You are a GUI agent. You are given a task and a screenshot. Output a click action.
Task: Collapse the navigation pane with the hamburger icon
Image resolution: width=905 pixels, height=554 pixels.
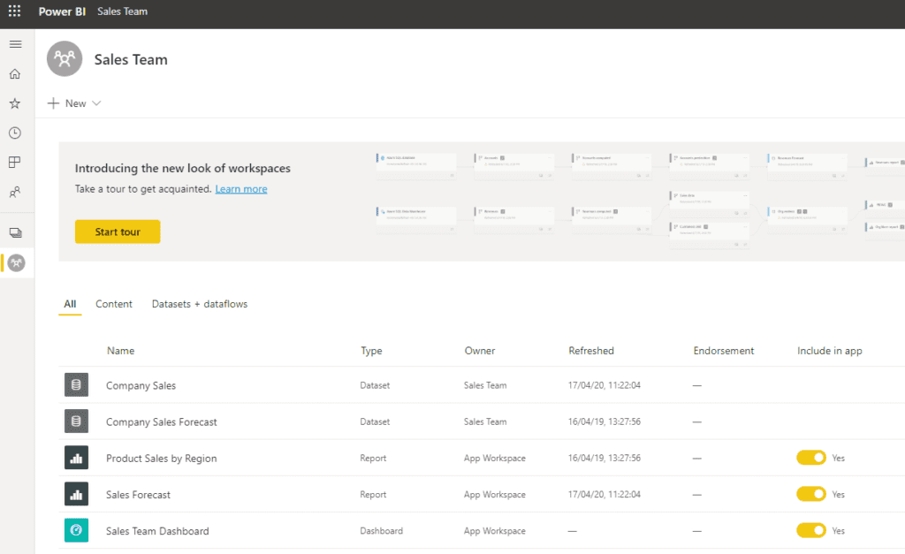pyautogui.click(x=15, y=43)
